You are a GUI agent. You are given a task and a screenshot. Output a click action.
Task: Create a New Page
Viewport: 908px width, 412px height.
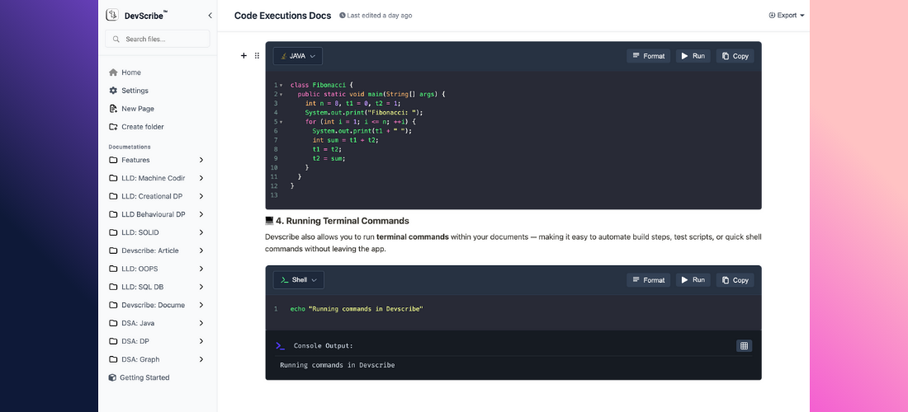138,109
